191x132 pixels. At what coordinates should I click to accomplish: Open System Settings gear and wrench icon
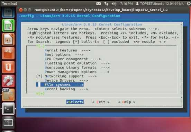(x=8, y=81)
